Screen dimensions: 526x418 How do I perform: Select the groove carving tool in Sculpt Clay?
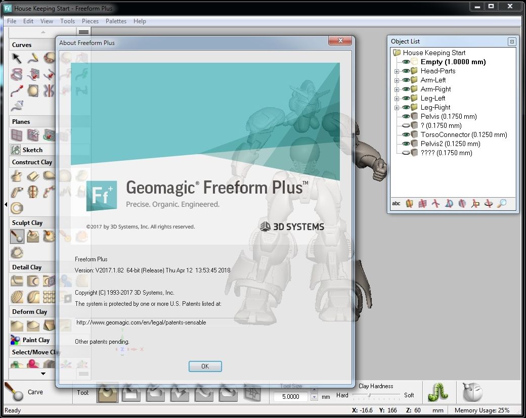click(x=33, y=237)
